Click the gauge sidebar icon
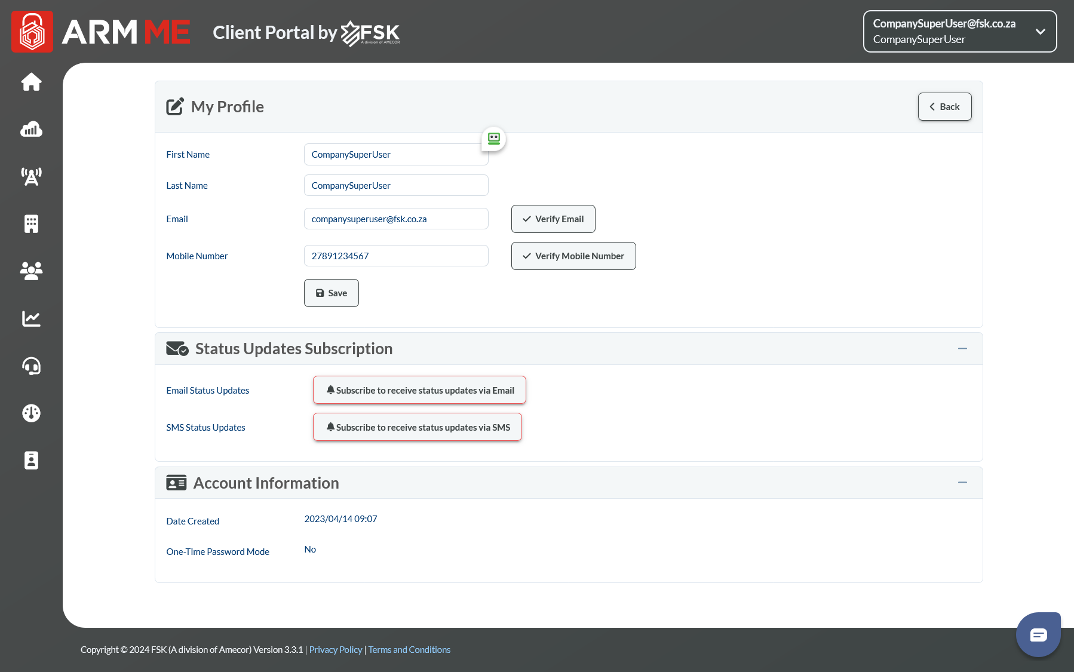Screen dimensions: 1074x672 31,413
